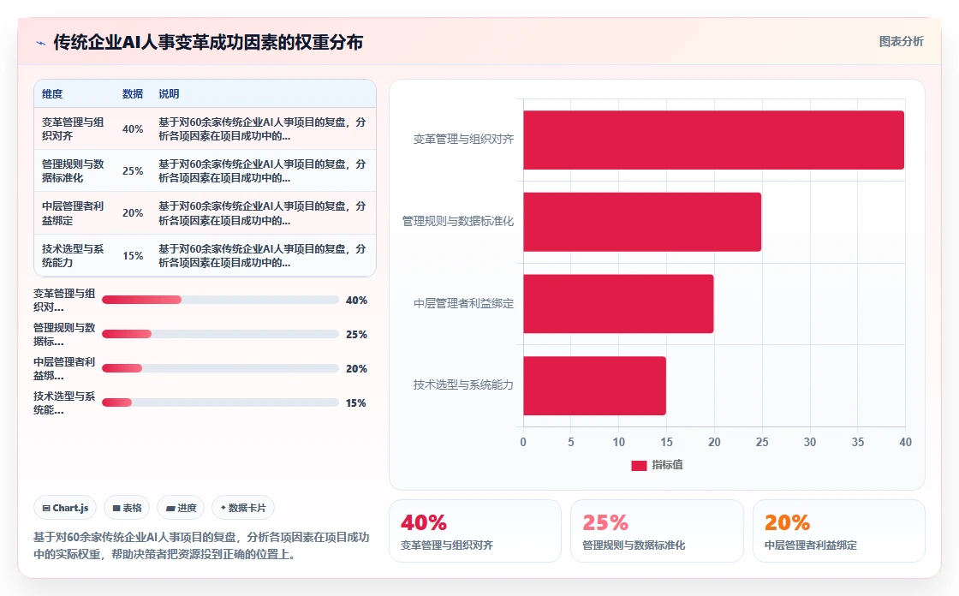Open the 40% 变革管理与组织对齐 data card
Viewport: 959px width, 596px height.
475,531
